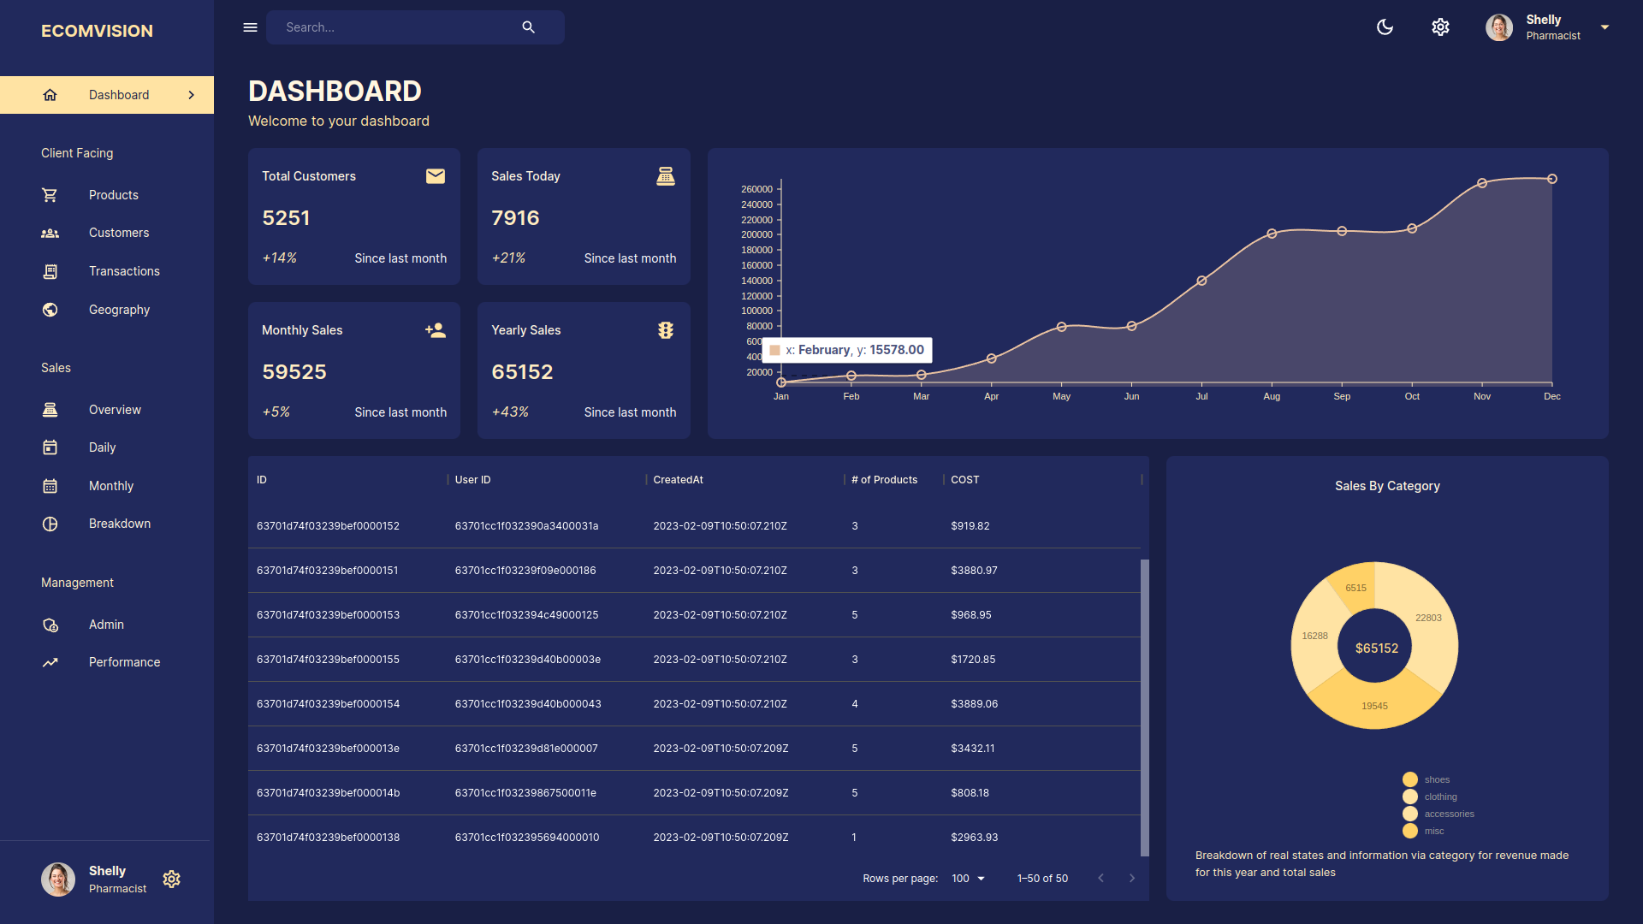Click the Breakdown pie chart icon
Screen dimensions: 1643x924
click(x=50, y=524)
